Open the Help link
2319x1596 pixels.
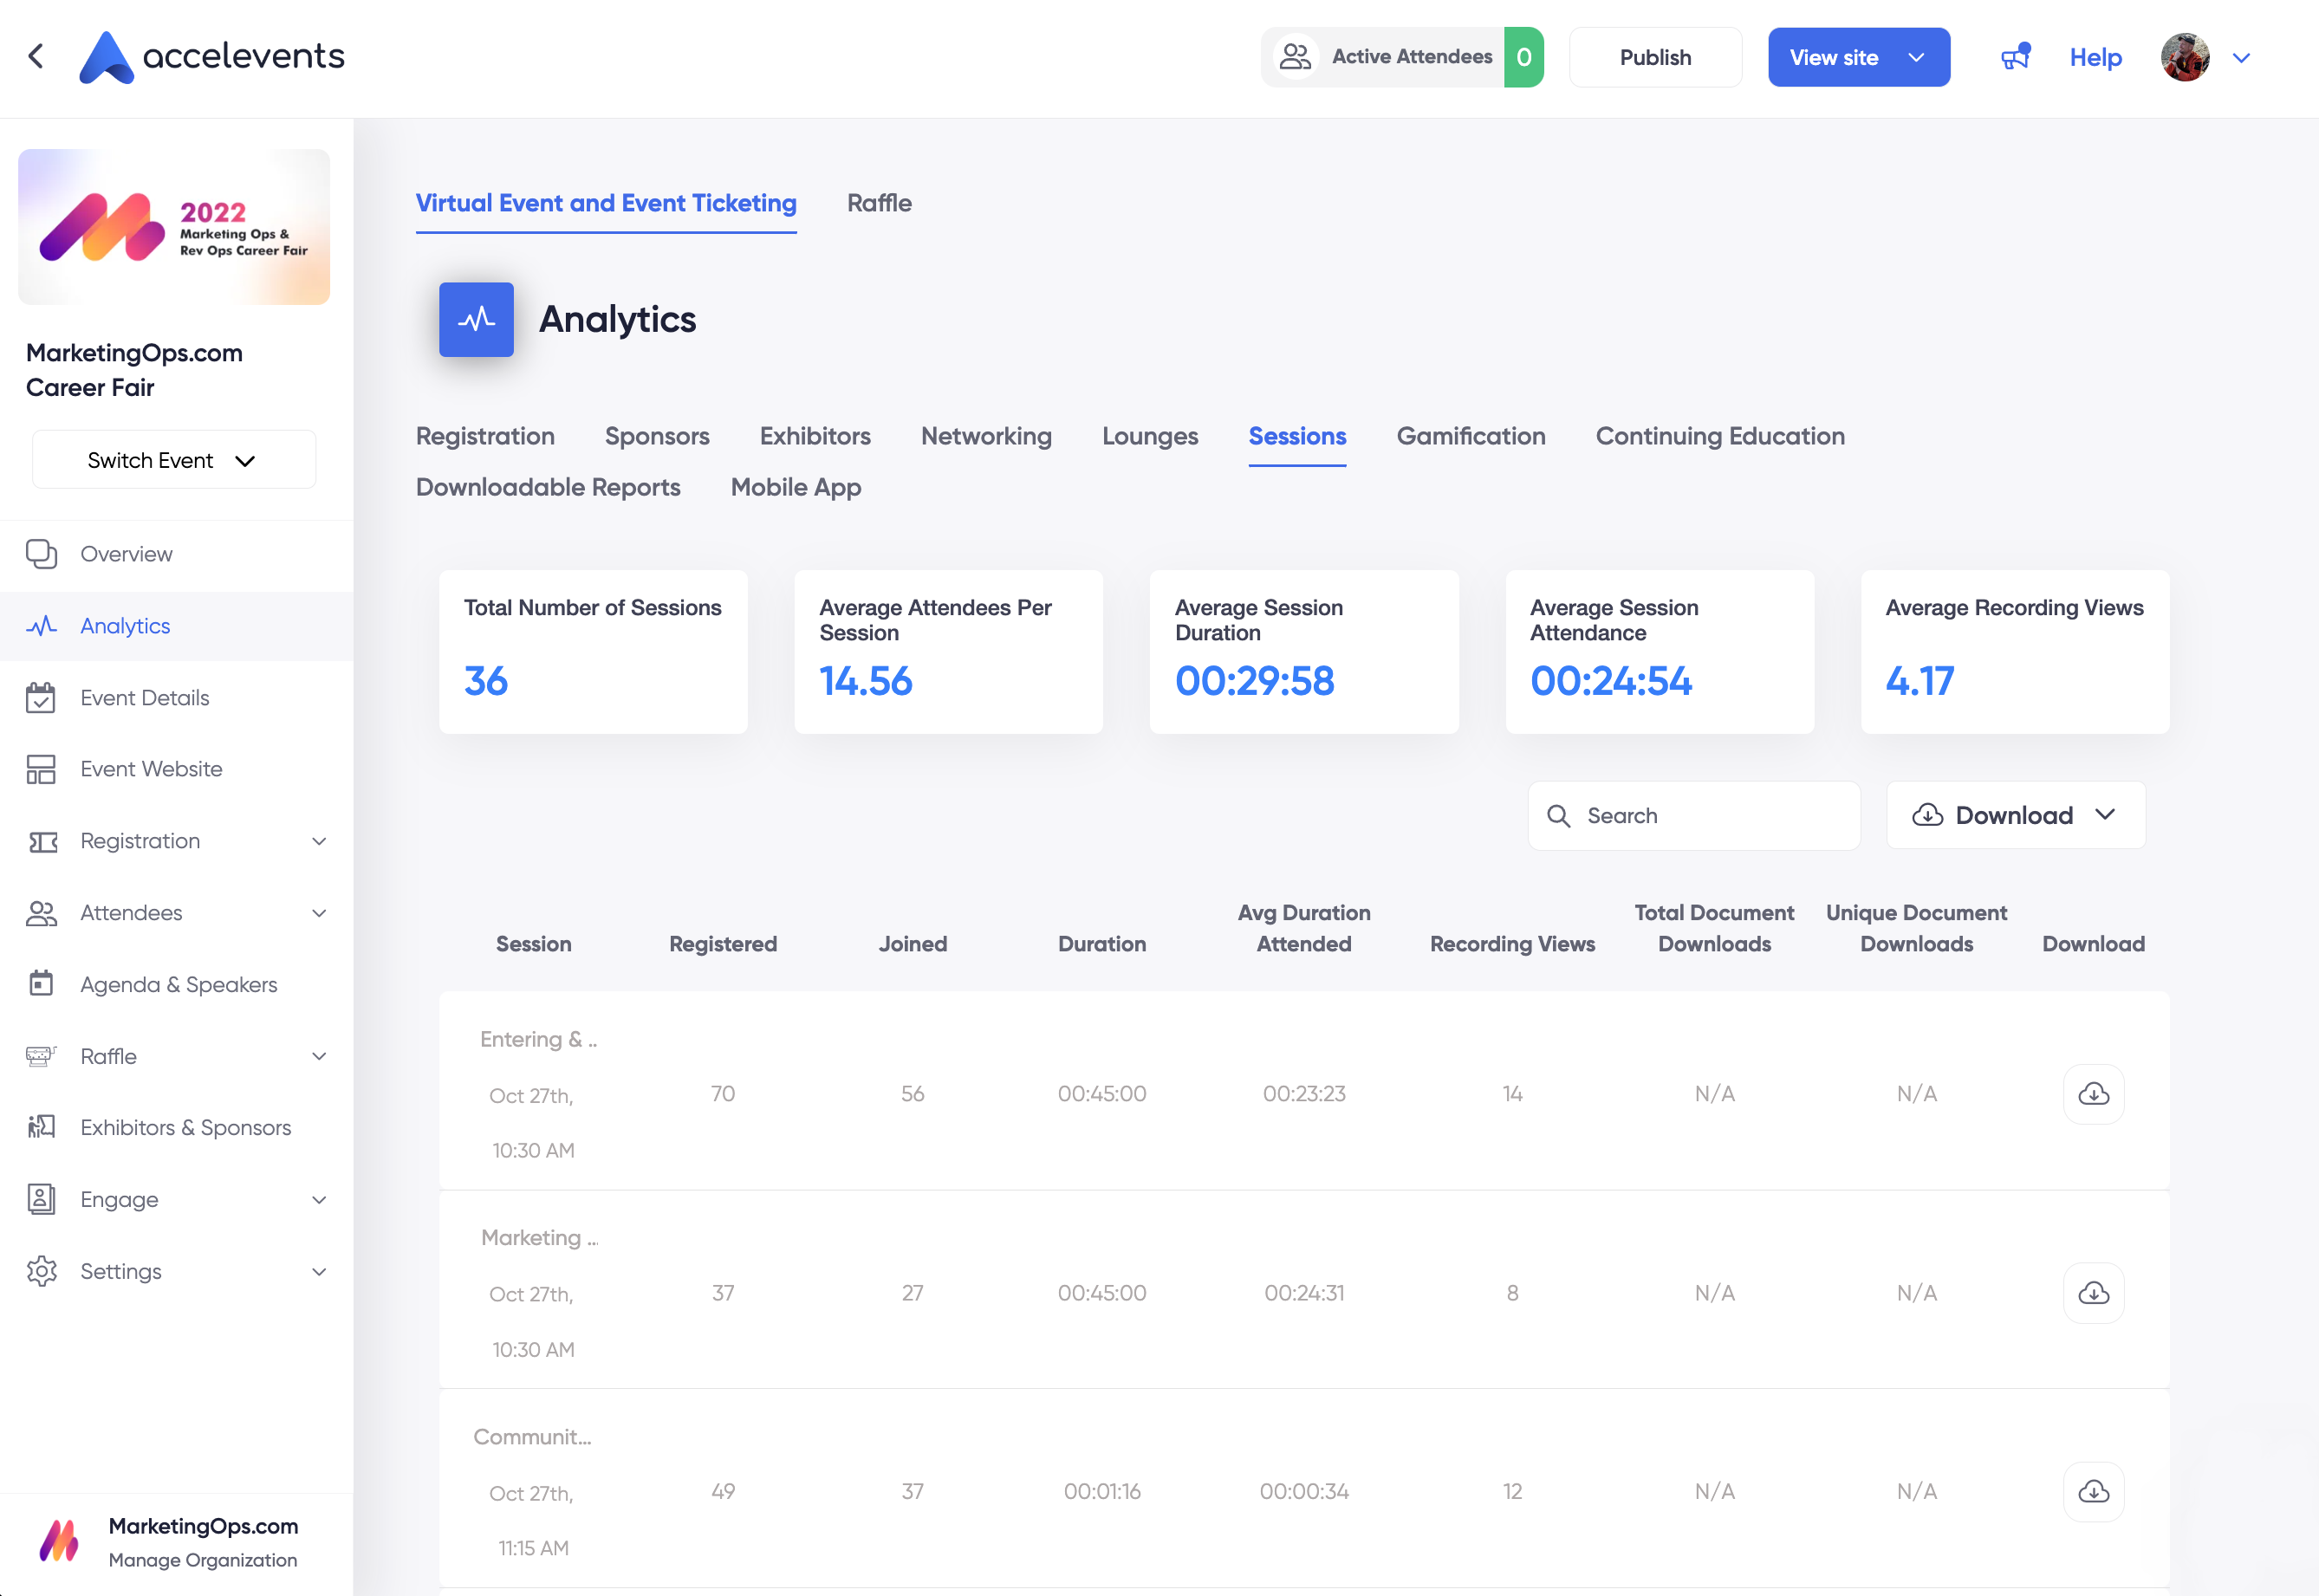(2094, 57)
